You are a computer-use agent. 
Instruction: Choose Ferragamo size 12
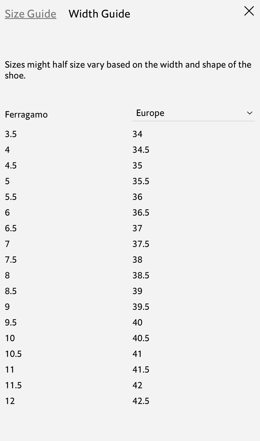click(x=10, y=401)
